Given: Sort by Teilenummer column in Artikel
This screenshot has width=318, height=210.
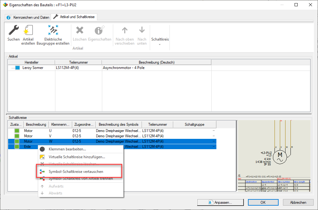Looking at the screenshot, I should (x=78, y=62).
